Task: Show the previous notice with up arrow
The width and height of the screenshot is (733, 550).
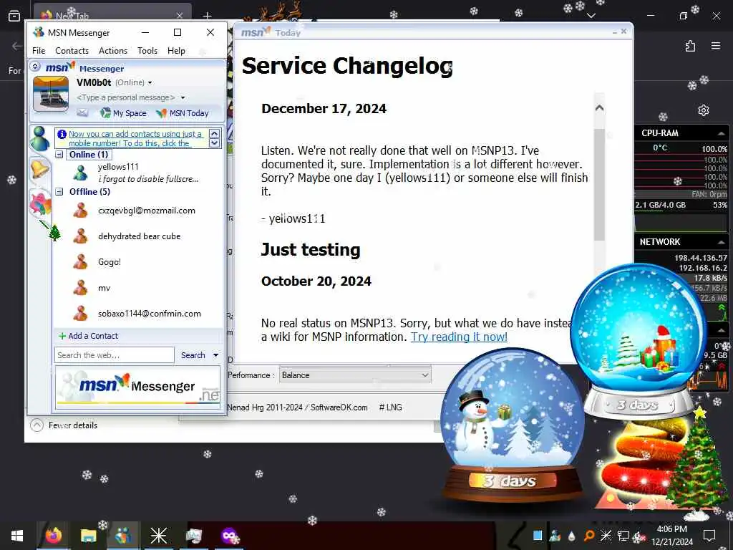Action: click(214, 134)
